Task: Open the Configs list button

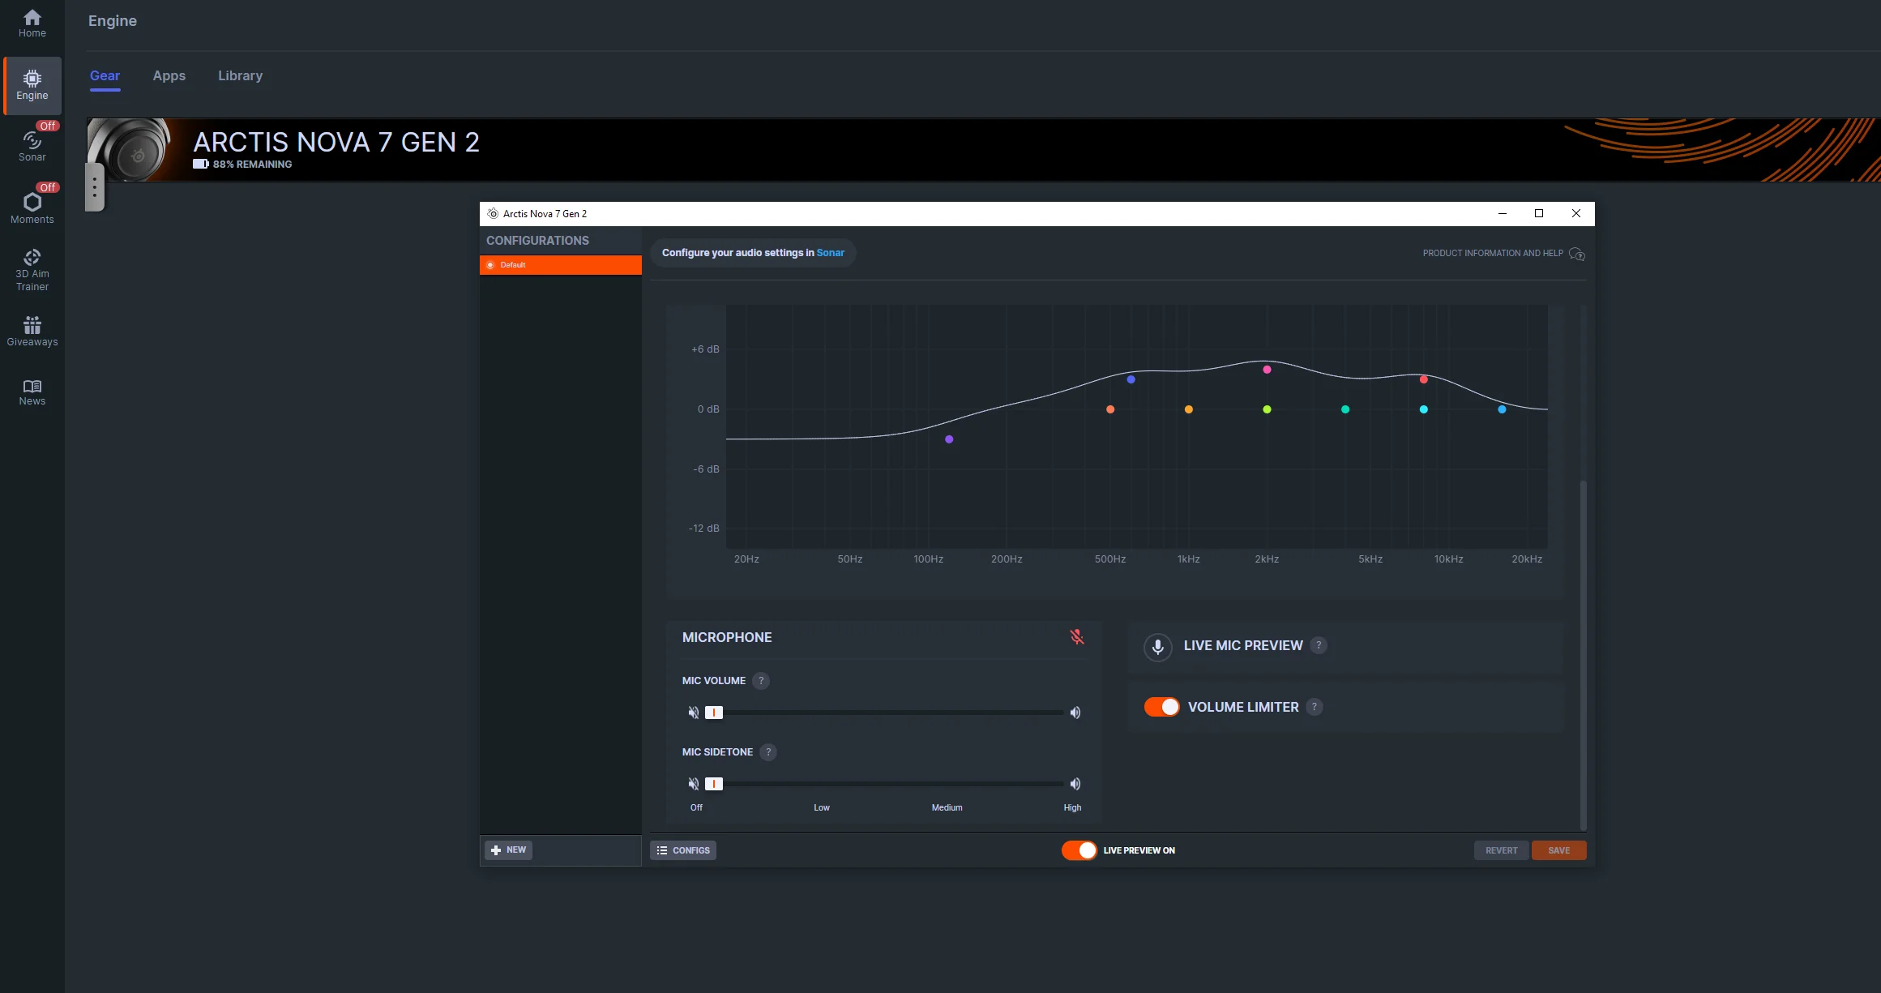Action: (683, 850)
